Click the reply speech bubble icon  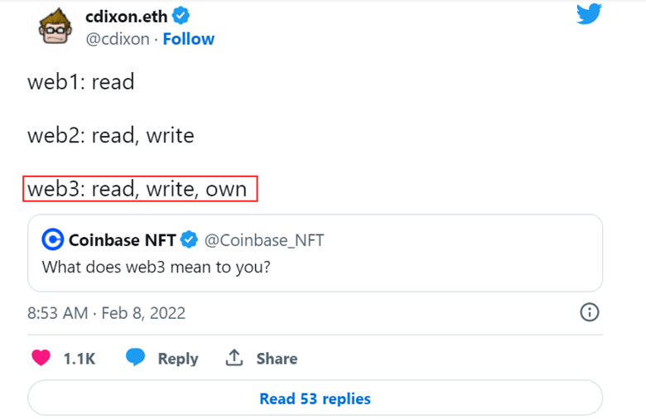point(136,358)
